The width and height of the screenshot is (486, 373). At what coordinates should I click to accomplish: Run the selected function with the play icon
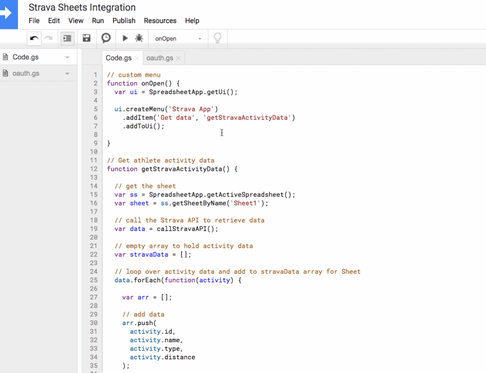124,38
